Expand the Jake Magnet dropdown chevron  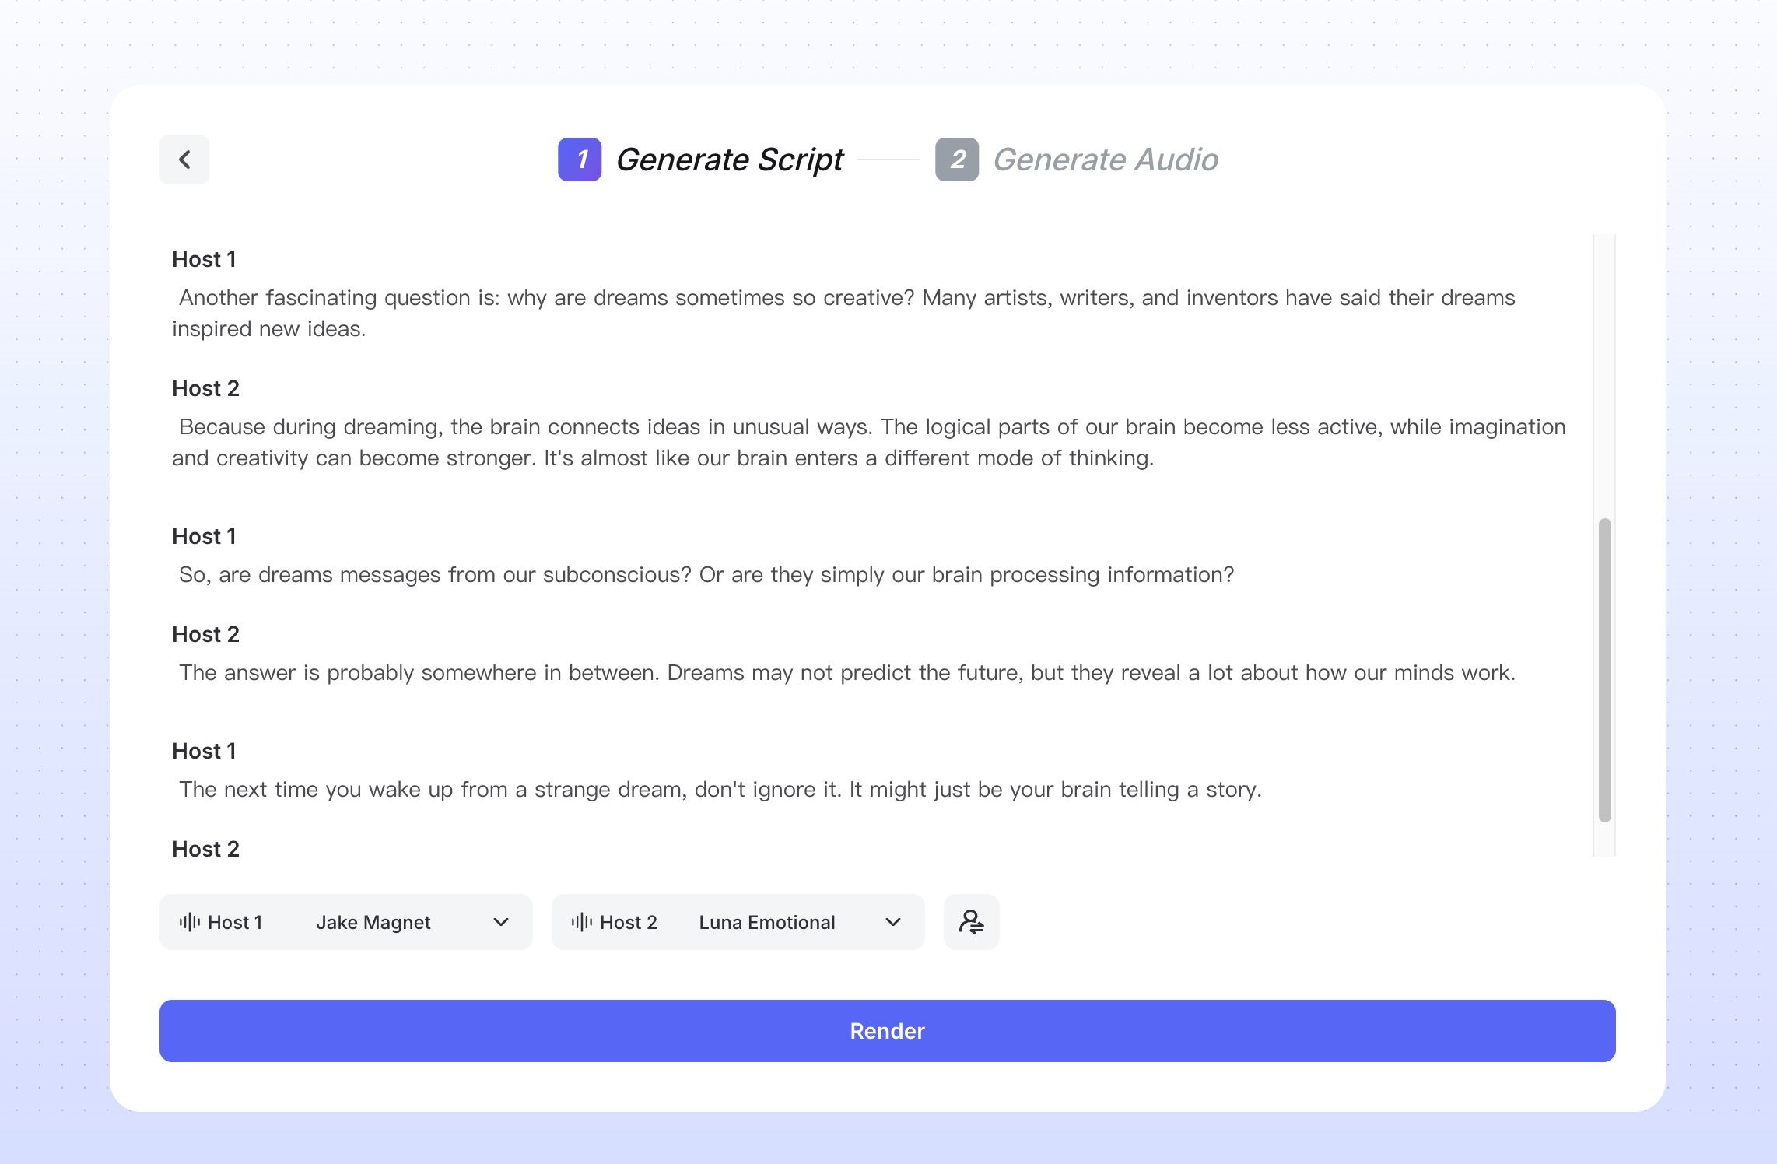click(x=501, y=922)
